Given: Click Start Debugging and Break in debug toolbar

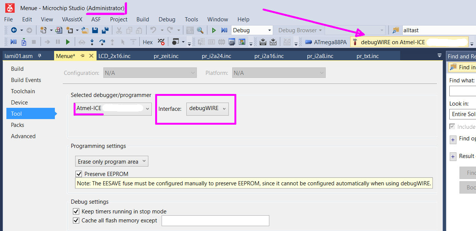Looking at the screenshot, I should click(13, 42).
